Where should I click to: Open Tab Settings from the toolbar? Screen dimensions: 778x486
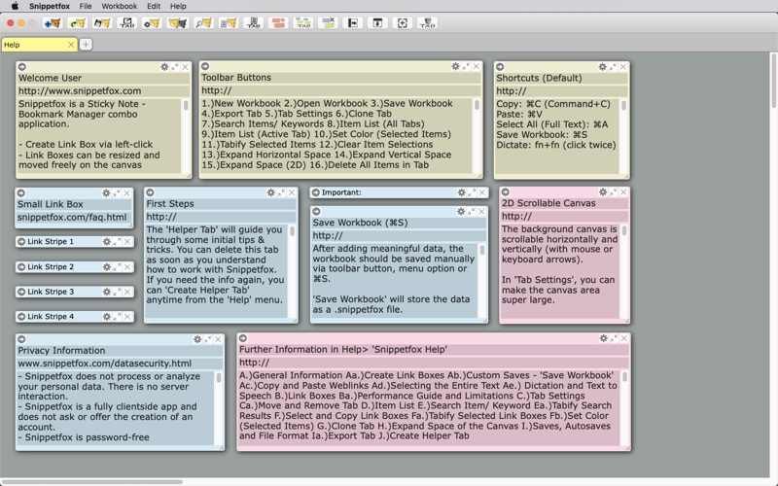152,22
